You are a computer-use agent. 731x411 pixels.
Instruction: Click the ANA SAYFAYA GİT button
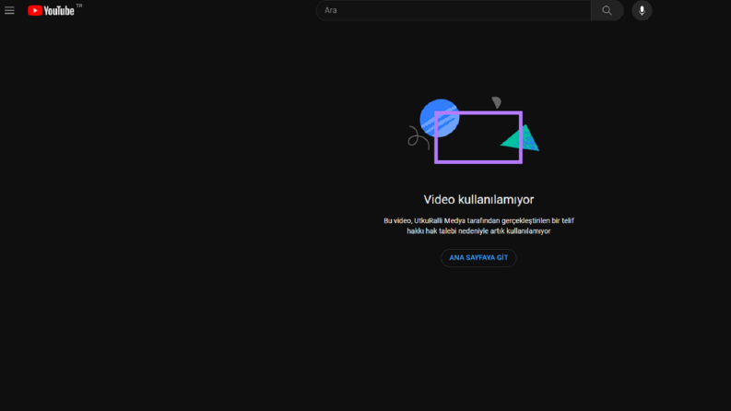(478, 258)
